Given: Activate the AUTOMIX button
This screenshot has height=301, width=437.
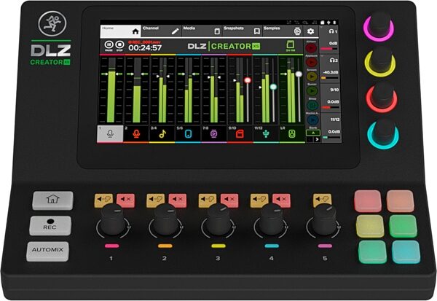Looking at the screenshot, I should click(x=47, y=251).
